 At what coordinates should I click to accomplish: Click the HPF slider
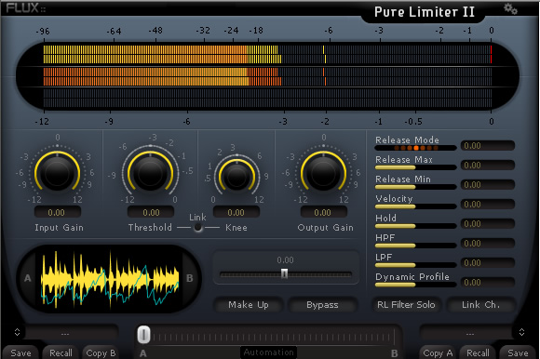click(x=415, y=246)
